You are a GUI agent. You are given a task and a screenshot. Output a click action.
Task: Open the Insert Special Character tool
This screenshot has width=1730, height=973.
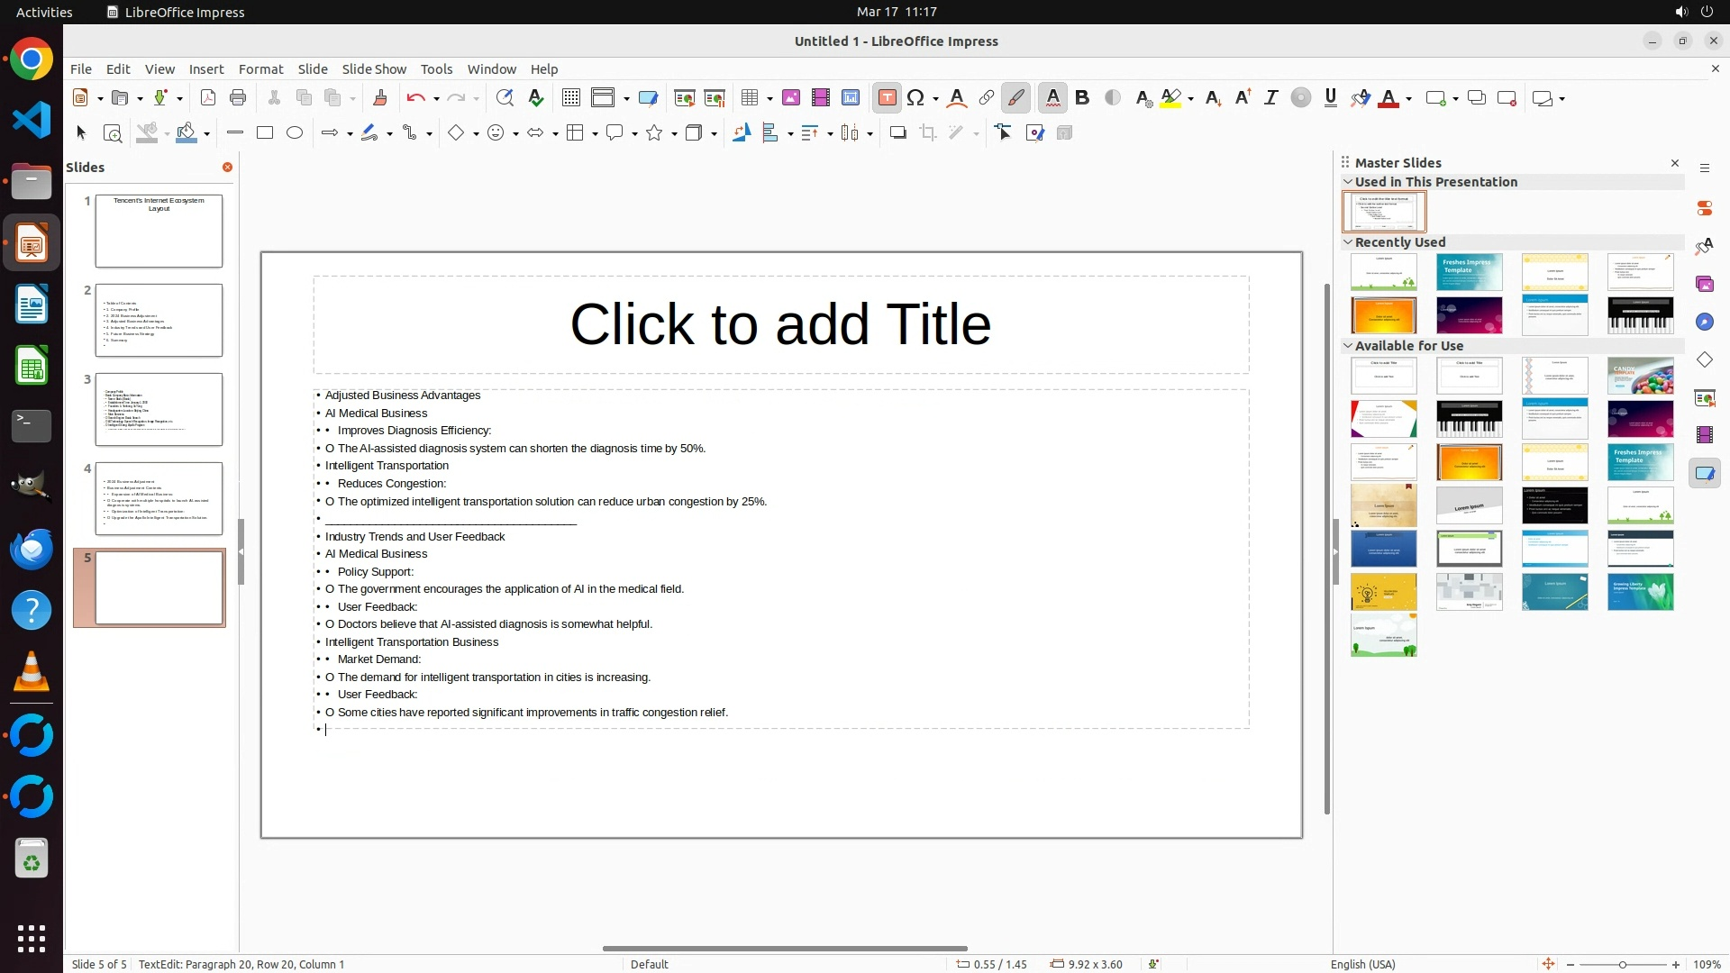tap(915, 98)
